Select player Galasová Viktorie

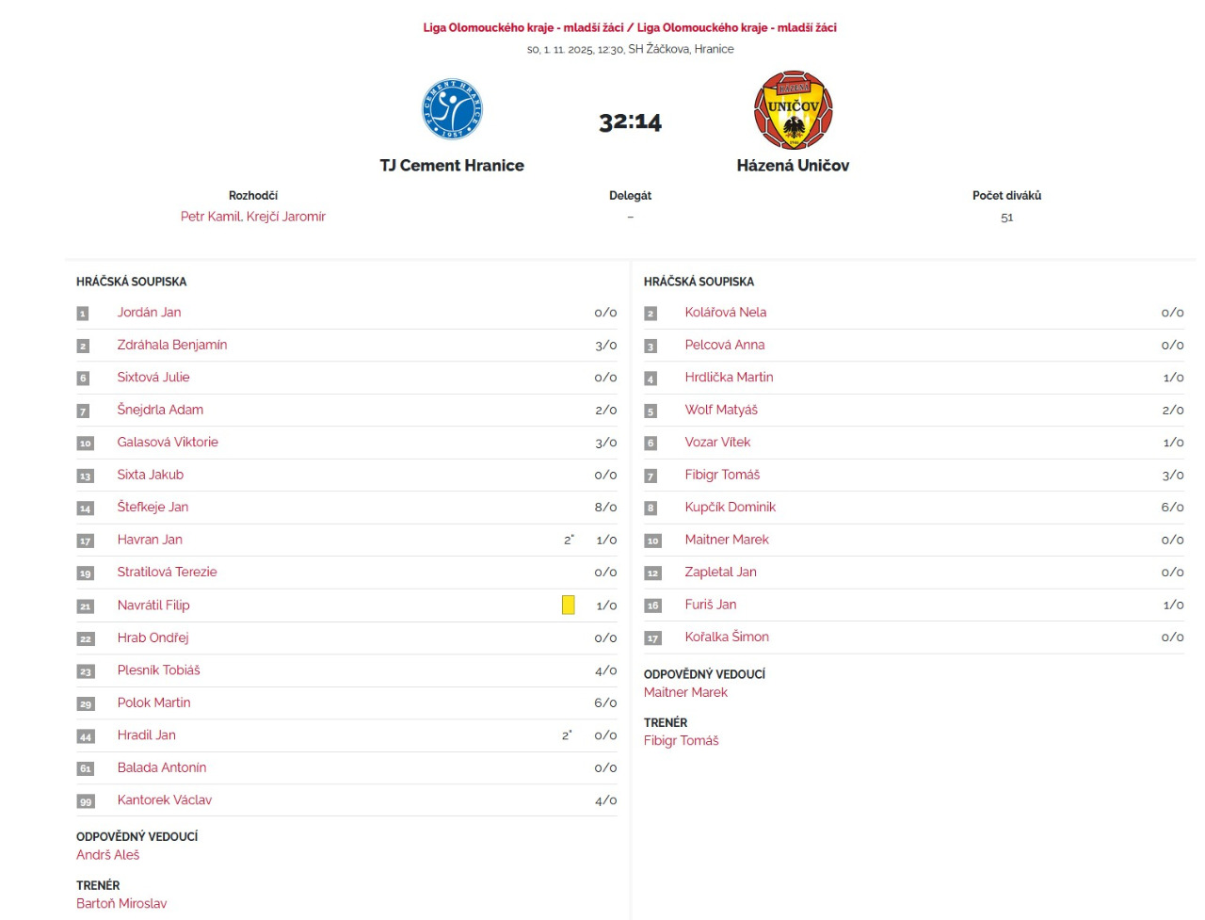pyautogui.click(x=168, y=442)
